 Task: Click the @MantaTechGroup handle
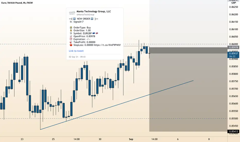click(85, 14)
